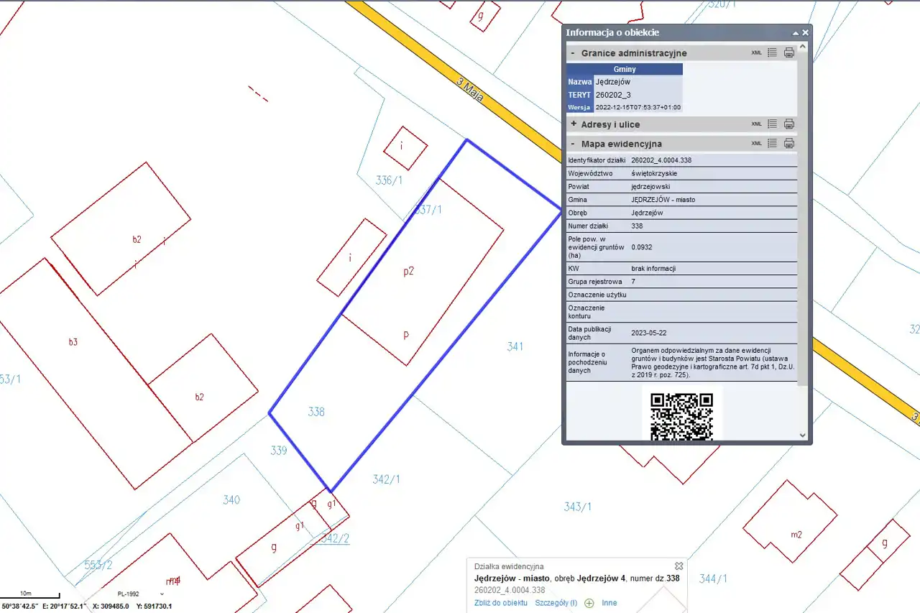Roll up the Informacja o obiekcie panel
The width and height of the screenshot is (920, 613).
click(796, 33)
